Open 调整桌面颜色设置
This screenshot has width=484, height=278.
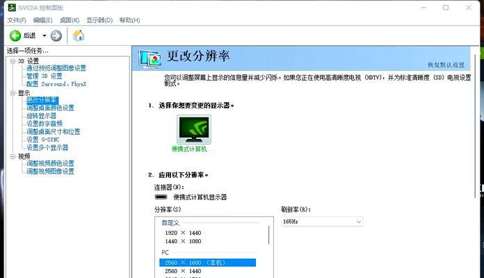point(50,108)
